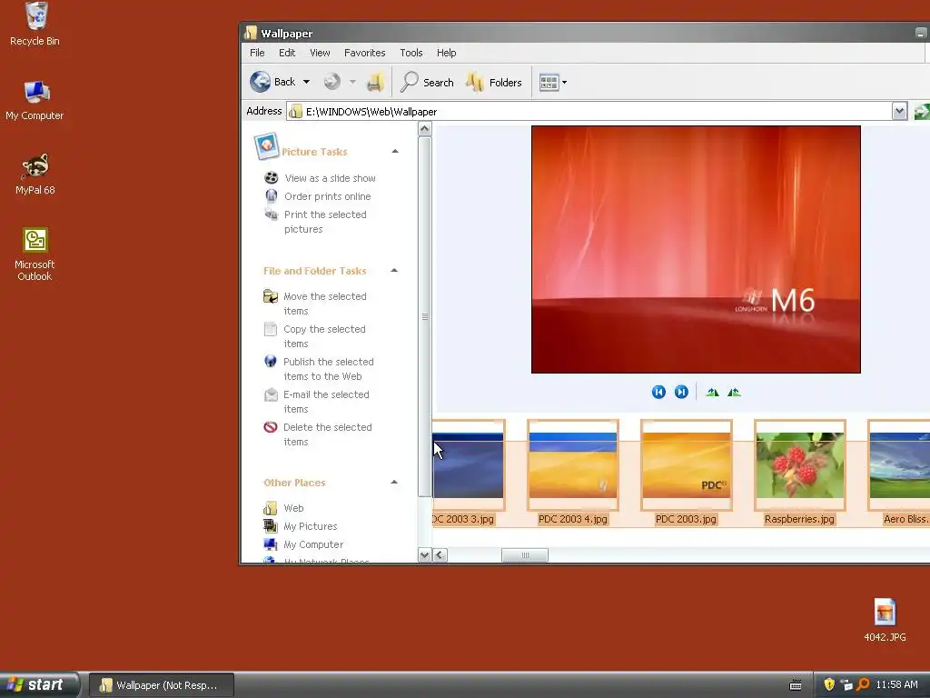Image resolution: width=930 pixels, height=698 pixels.
Task: Click the filmstrip horizontal scrollbar thumb
Action: tap(525, 555)
